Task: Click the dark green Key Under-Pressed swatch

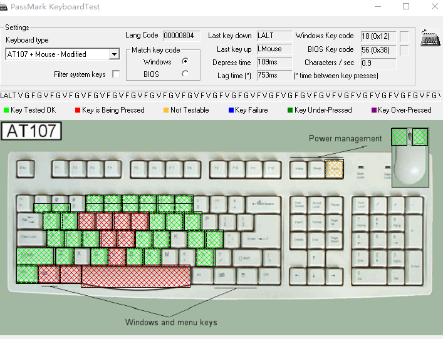Action: [290, 110]
